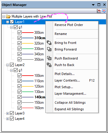Click the Push Backward icon
The height and width of the screenshot is (133, 108).
49,58
